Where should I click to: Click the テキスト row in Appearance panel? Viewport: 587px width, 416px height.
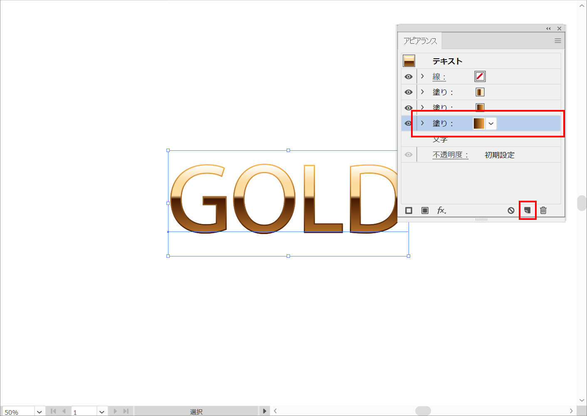[447, 61]
